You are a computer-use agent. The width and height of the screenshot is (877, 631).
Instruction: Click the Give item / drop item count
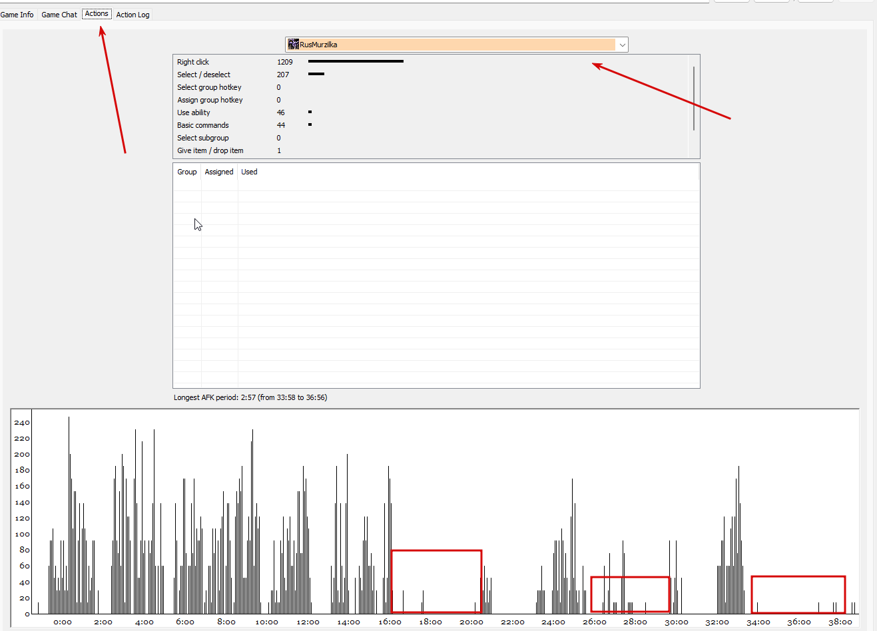click(x=279, y=150)
